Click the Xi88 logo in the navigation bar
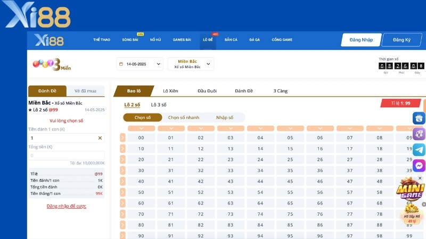Image resolution: width=426 pixels, height=239 pixels. (49, 40)
